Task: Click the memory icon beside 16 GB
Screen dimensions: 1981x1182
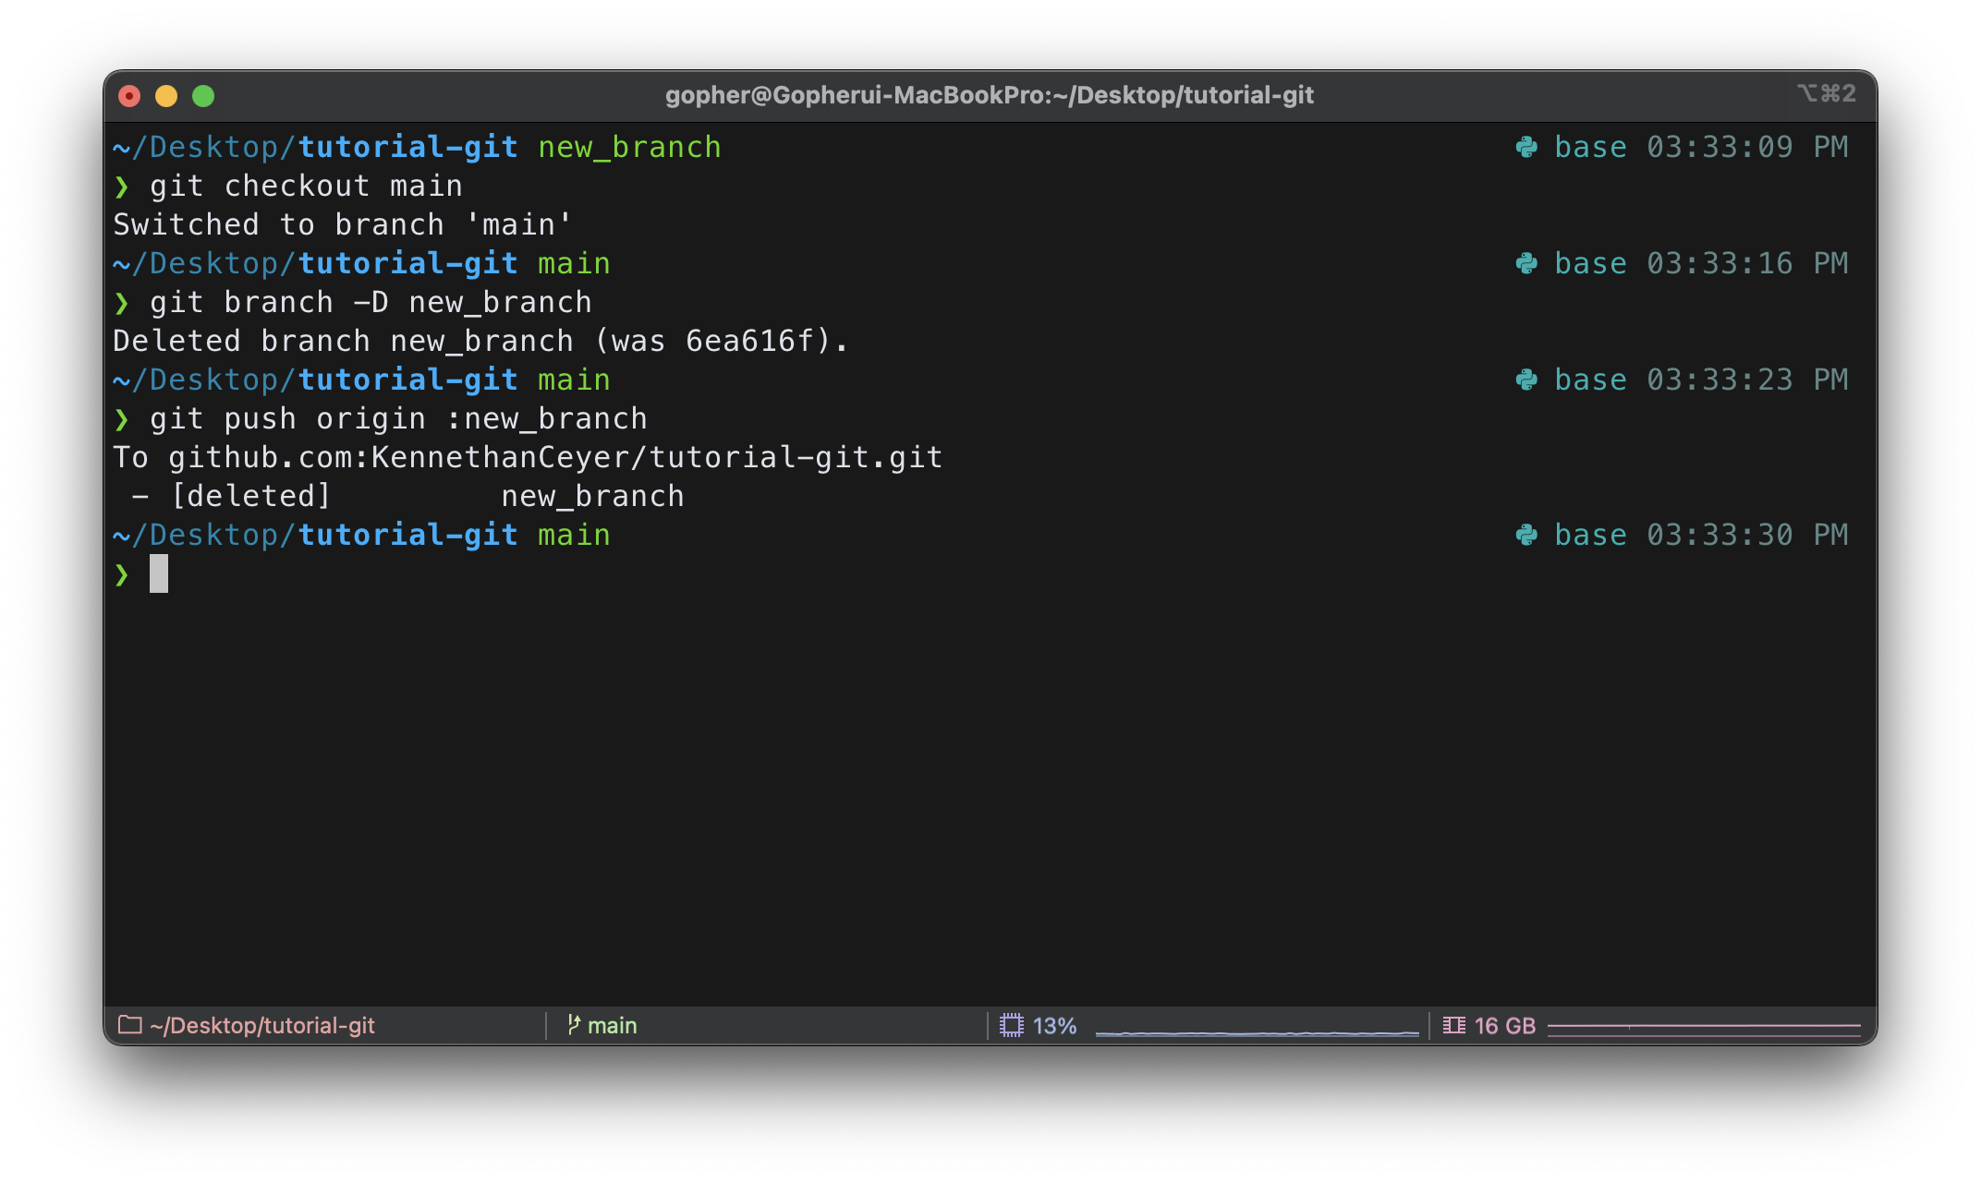Action: [x=1453, y=1025]
